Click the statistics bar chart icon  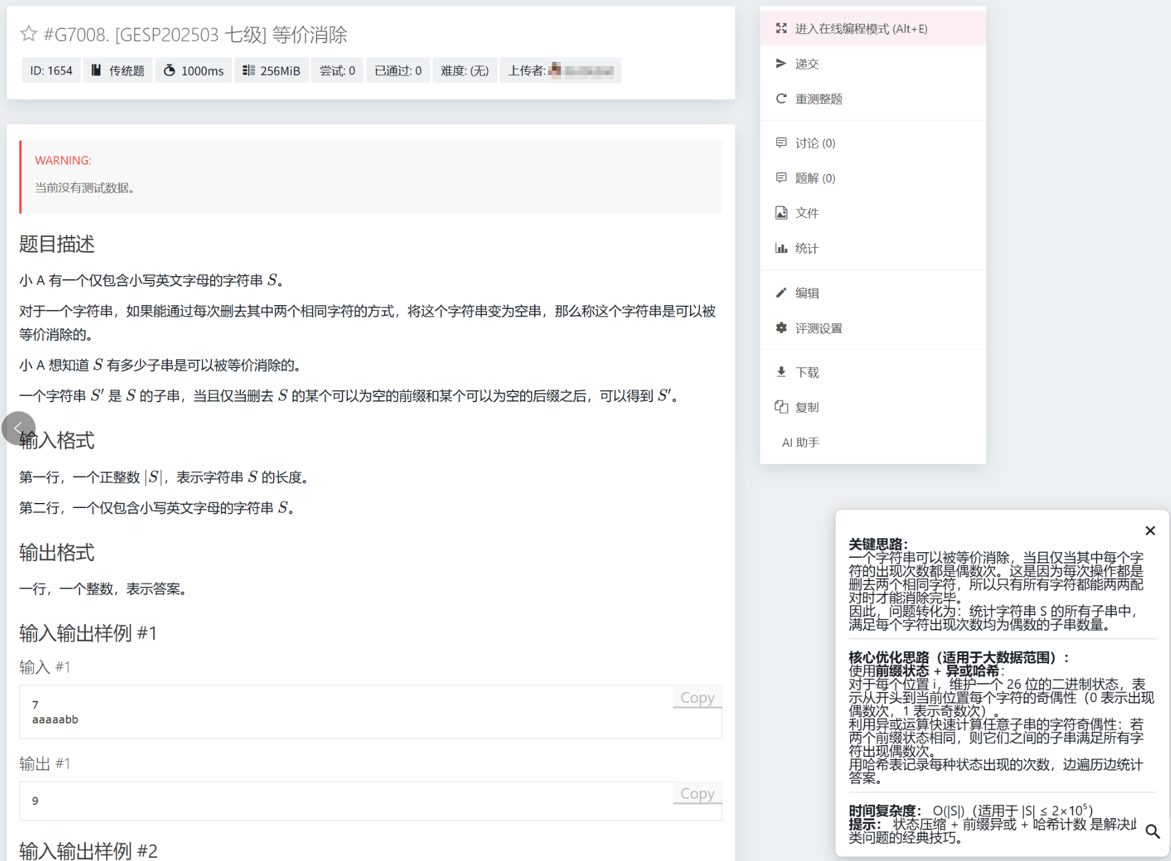[781, 248]
